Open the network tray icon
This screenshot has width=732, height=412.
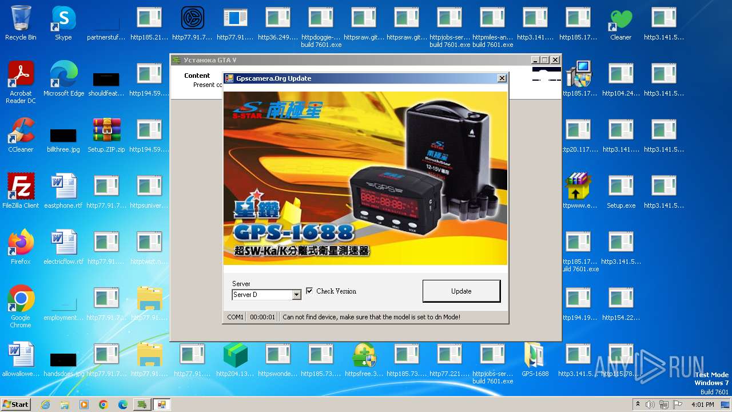665,405
